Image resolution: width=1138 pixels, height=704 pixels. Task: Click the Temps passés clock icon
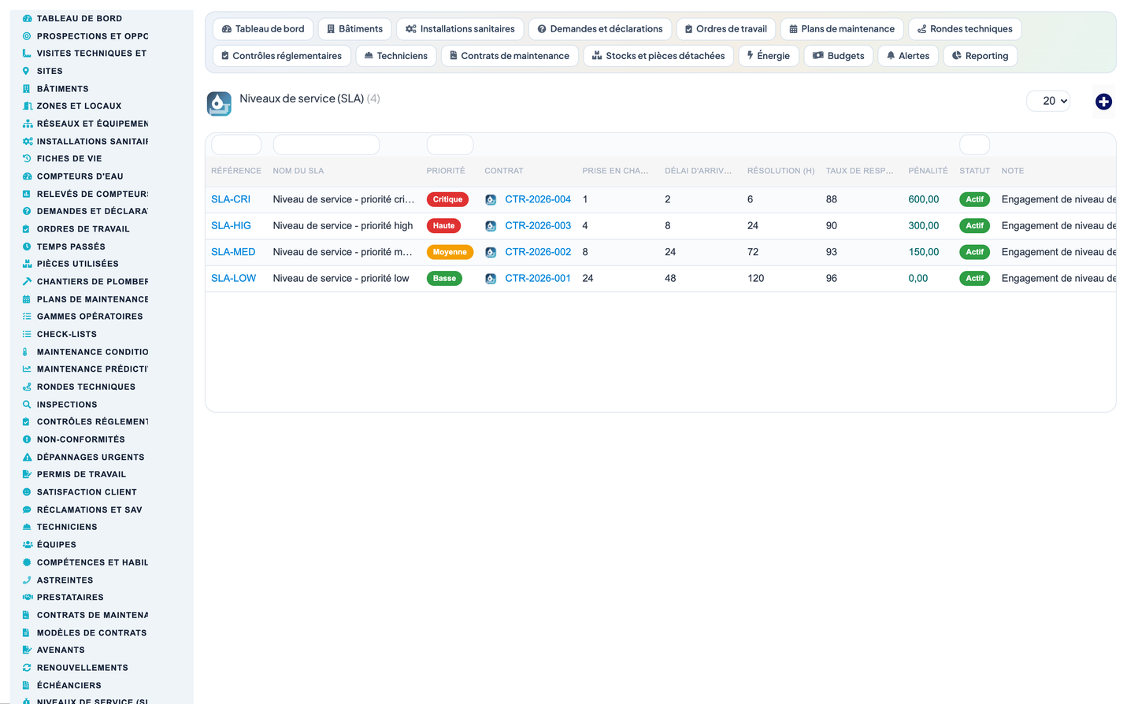click(27, 246)
